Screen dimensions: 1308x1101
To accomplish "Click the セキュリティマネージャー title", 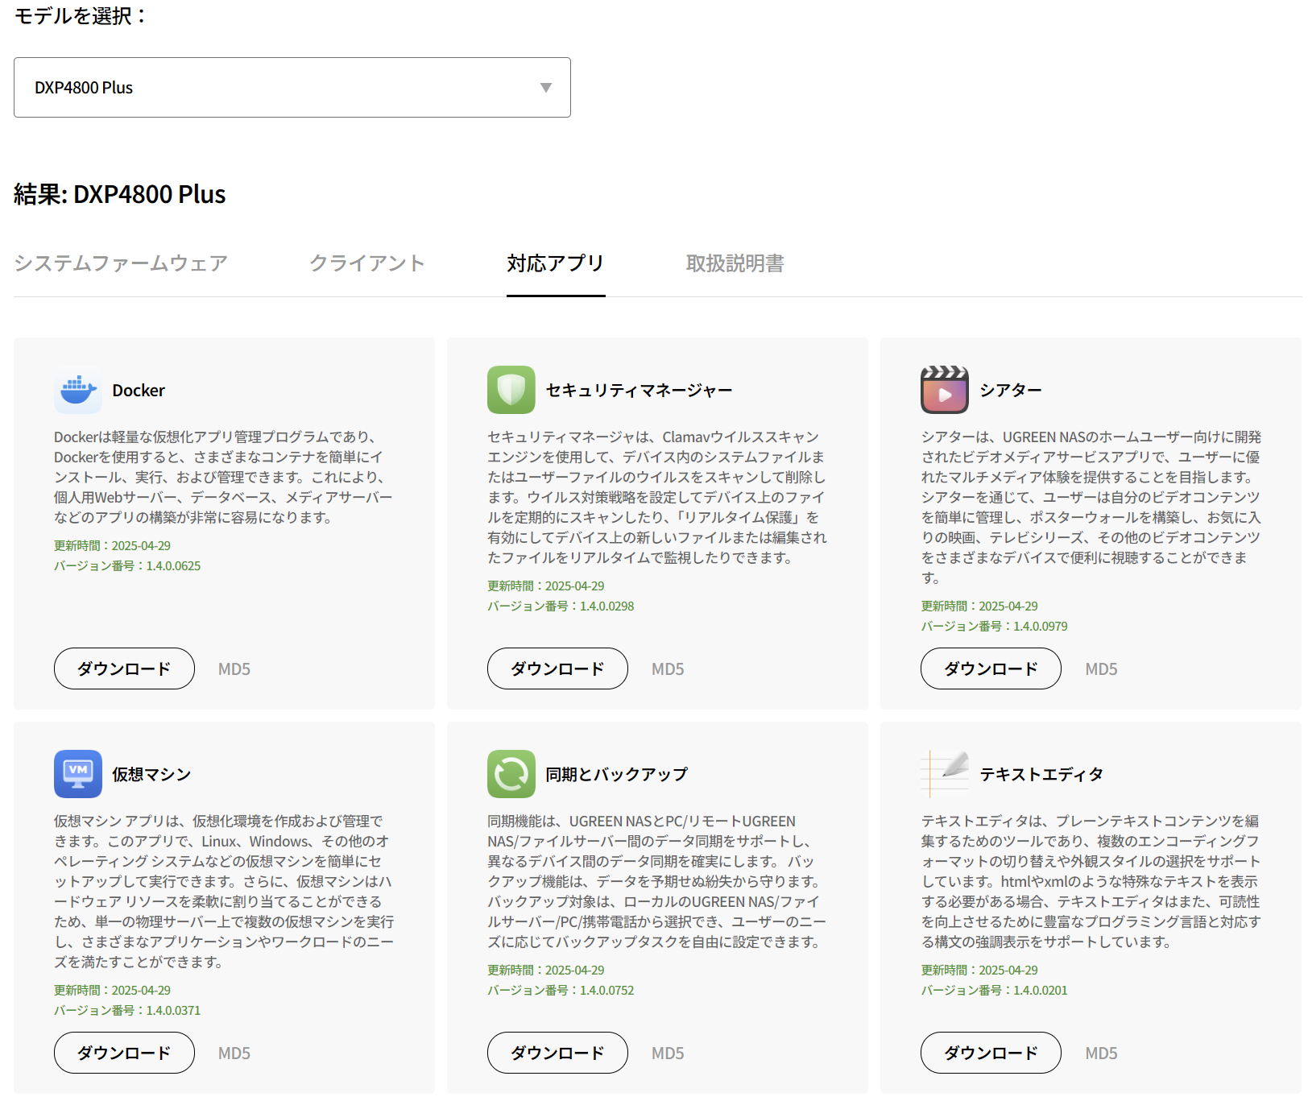I will [x=640, y=391].
